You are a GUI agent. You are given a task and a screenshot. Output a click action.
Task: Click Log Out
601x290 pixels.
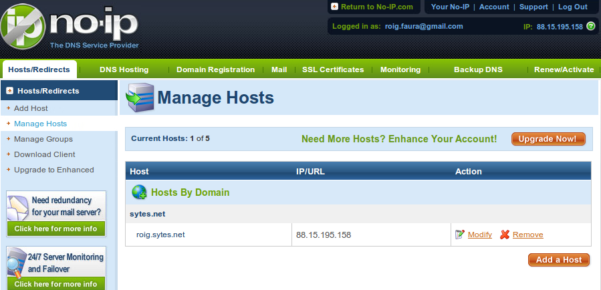tap(573, 7)
